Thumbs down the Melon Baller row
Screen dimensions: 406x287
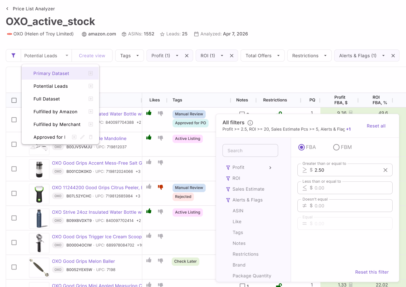pyautogui.click(x=161, y=261)
